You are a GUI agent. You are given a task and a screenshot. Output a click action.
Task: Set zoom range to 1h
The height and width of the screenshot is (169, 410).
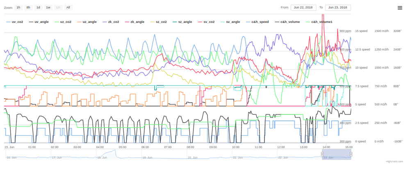(18, 7)
